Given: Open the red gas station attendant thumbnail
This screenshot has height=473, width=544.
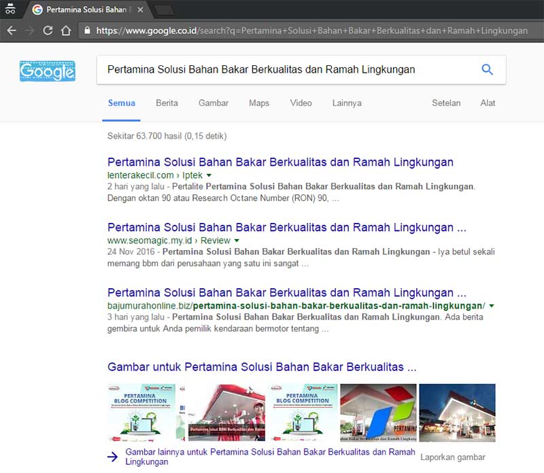Looking at the screenshot, I should pos(226,413).
